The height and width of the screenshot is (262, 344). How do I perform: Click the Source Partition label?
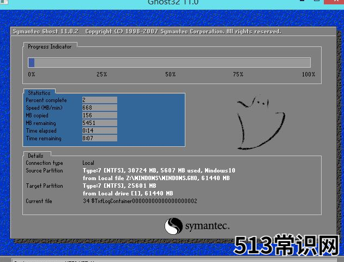[x=44, y=170]
